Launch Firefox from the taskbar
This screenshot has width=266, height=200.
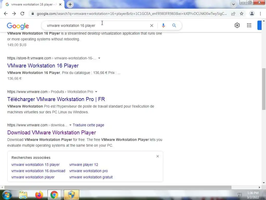pyautogui.click(x=39, y=195)
